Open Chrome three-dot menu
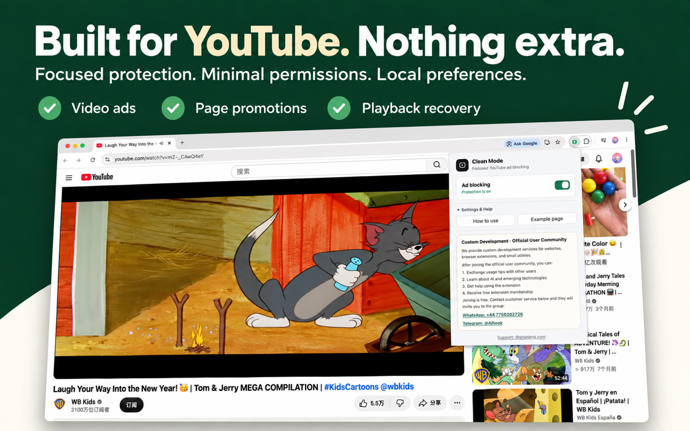 (627, 140)
